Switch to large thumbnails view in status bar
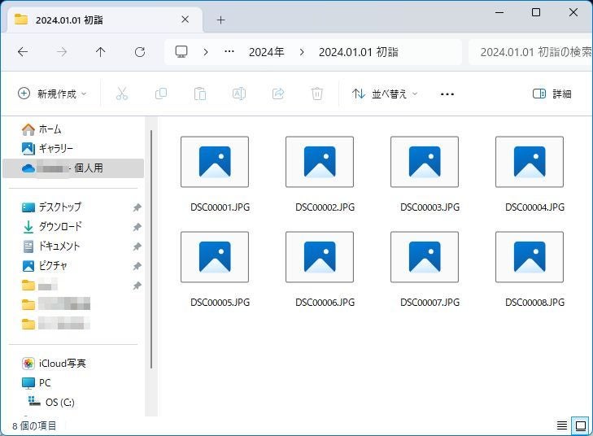Viewport: 593px width, 436px height. pos(581,425)
